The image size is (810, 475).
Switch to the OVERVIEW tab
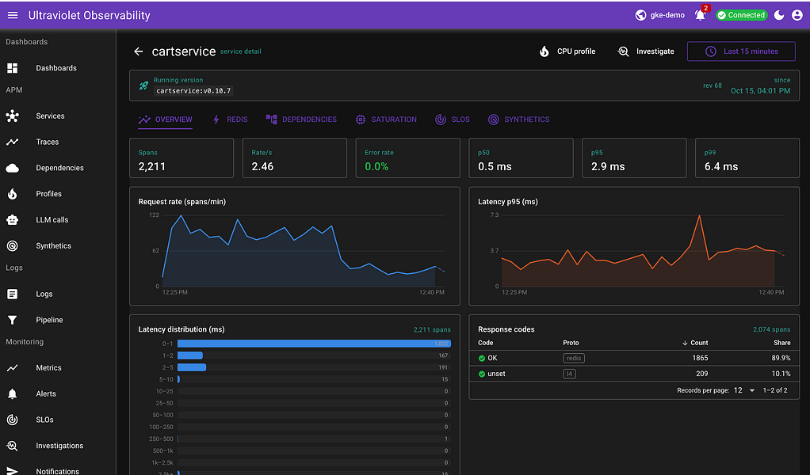(x=166, y=120)
